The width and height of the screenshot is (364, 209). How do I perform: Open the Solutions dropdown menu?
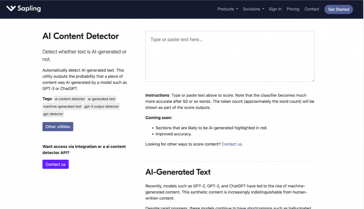point(251,9)
